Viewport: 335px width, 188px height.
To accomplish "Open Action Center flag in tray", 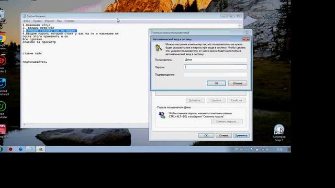I will (x=252, y=149).
